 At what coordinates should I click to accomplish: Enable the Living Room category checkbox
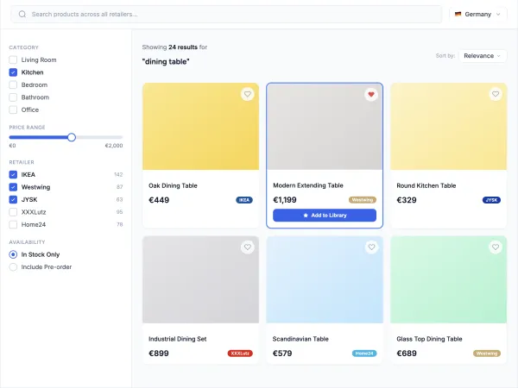(13, 60)
